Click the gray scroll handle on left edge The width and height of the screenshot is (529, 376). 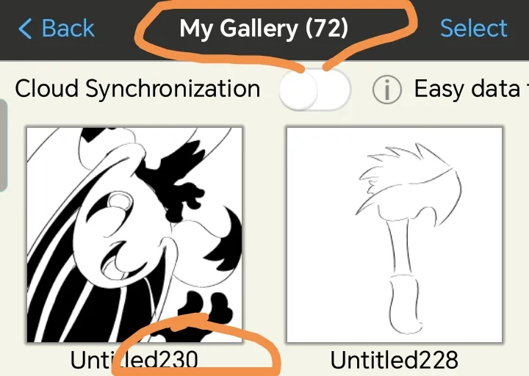[3, 145]
